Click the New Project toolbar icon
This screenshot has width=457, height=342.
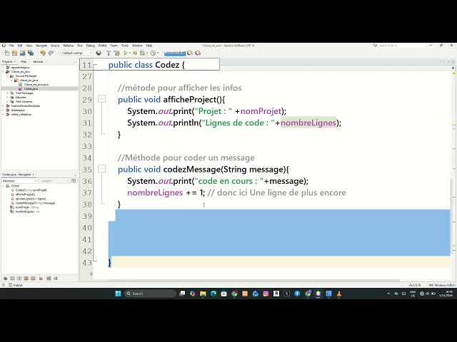click(14, 53)
